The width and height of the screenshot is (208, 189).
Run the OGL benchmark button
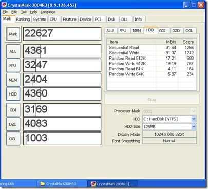[x=13, y=139]
